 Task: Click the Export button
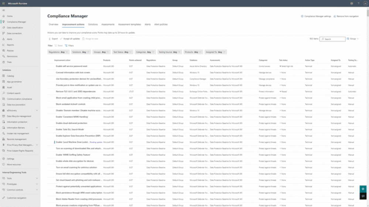[x=53, y=39]
